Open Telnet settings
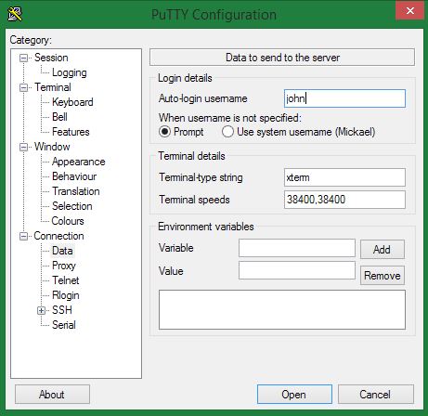 (66, 280)
